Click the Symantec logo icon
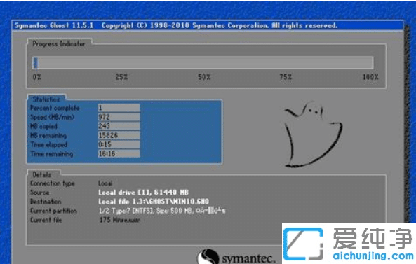 pos(208,256)
